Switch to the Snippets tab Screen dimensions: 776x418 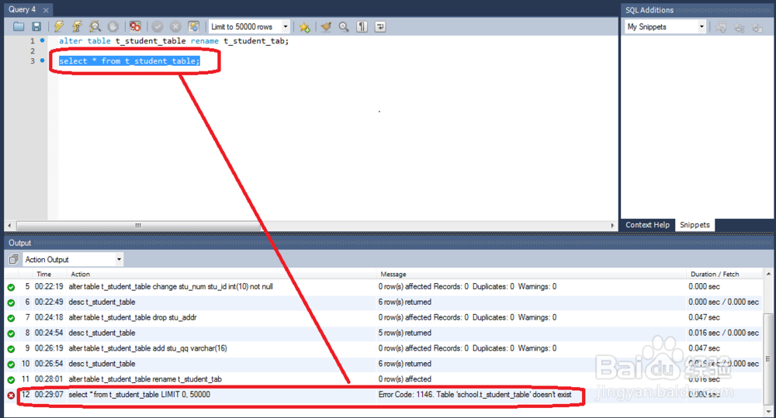pos(695,225)
